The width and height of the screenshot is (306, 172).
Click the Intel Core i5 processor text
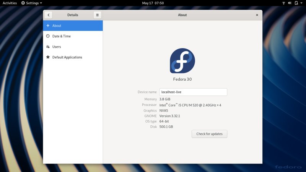pyautogui.click(x=190, y=105)
